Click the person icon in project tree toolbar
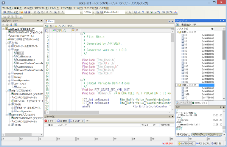 [x=11, y=25]
